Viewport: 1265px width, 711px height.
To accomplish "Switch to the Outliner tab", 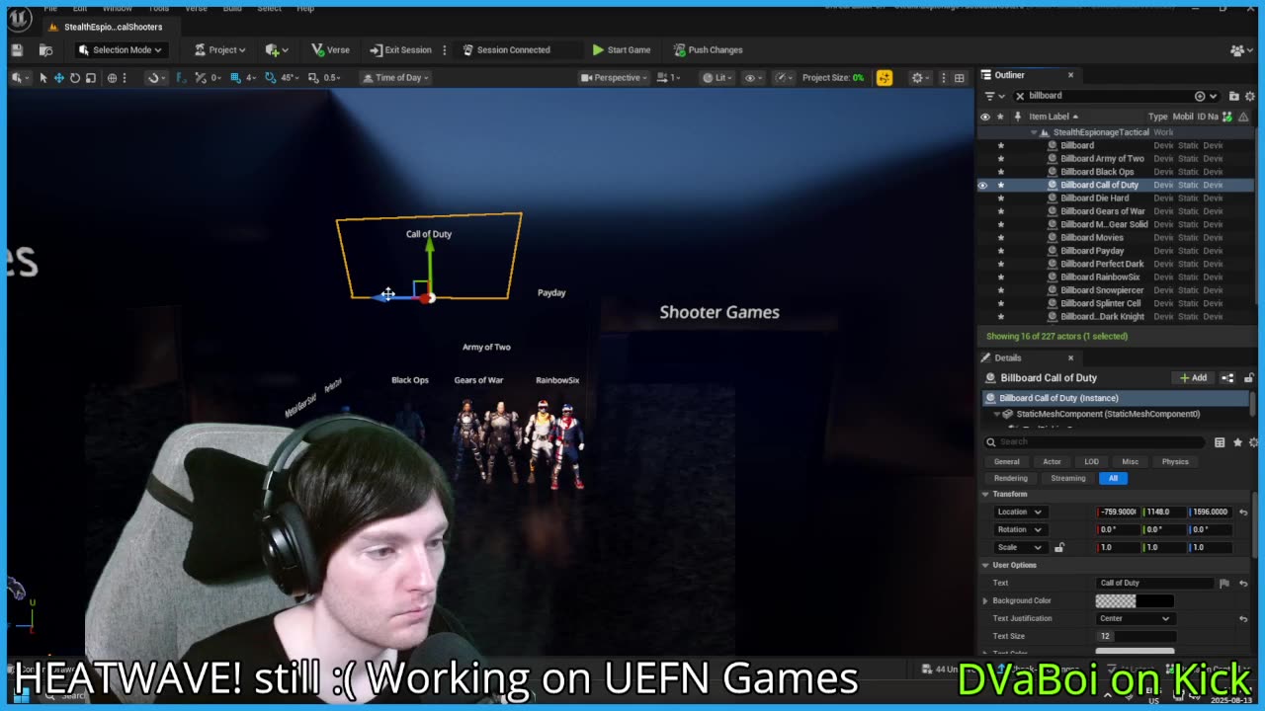I will [1009, 75].
